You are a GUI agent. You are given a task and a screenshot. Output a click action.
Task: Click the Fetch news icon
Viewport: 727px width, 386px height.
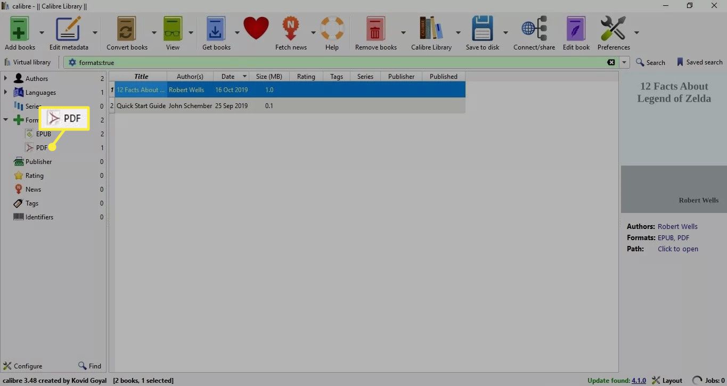290,28
